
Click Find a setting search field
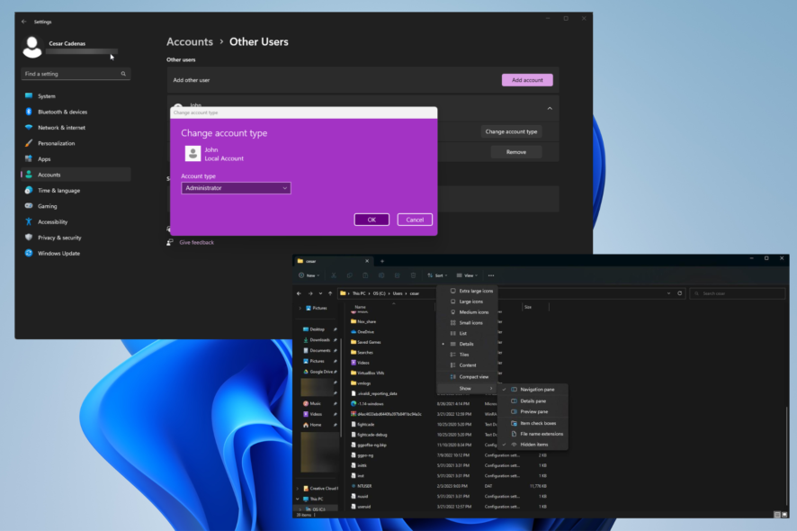76,74
